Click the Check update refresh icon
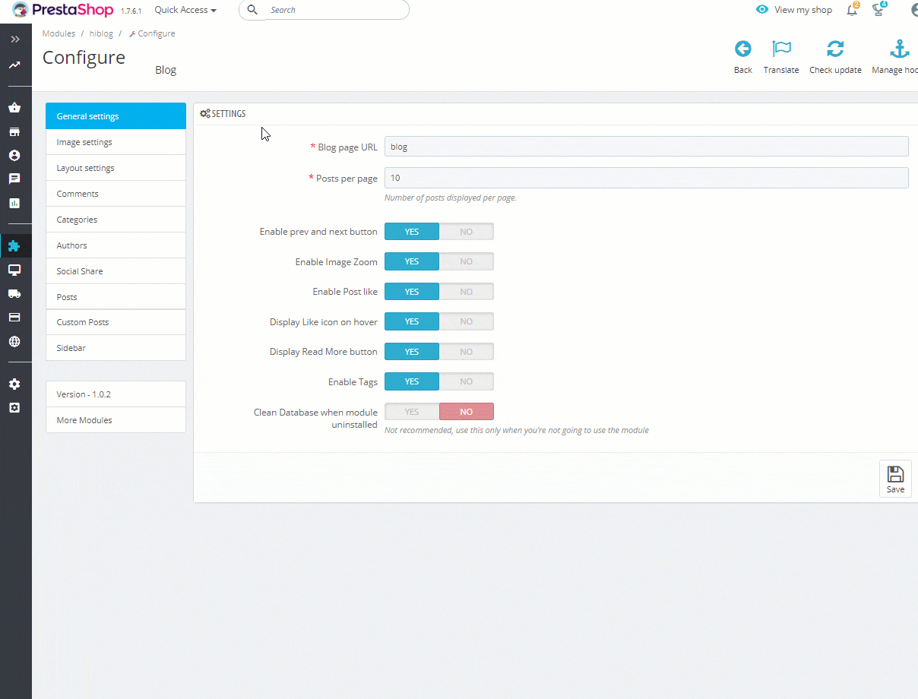 pos(835,49)
